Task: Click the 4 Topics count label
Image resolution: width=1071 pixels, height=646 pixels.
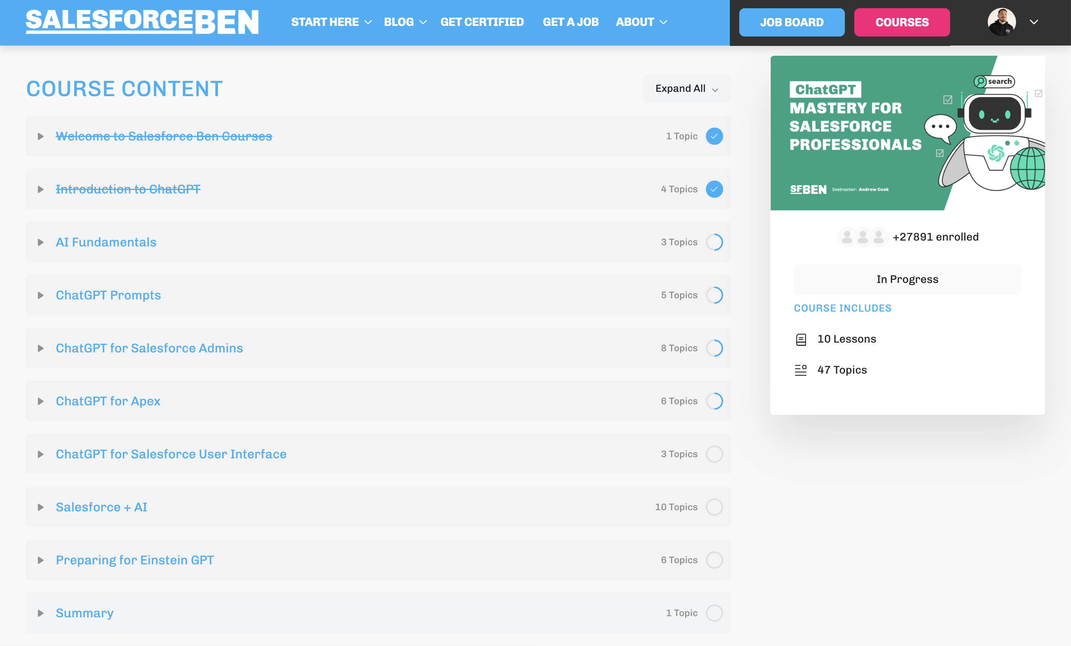Action: coord(679,190)
